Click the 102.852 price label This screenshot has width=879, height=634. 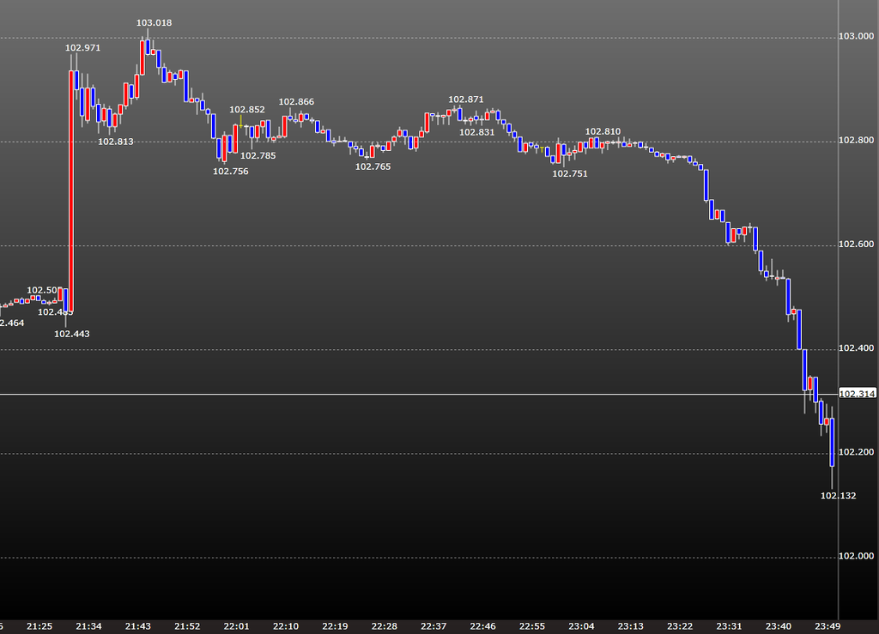pyautogui.click(x=247, y=110)
